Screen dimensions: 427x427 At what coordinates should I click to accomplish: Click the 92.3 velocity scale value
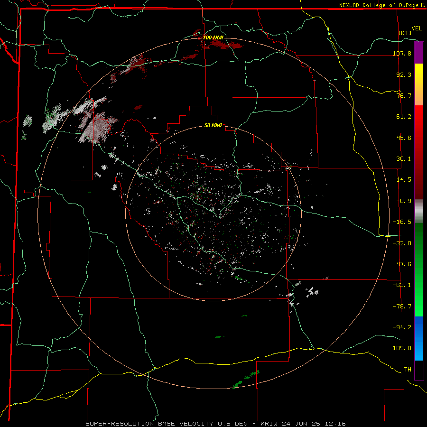click(x=404, y=74)
